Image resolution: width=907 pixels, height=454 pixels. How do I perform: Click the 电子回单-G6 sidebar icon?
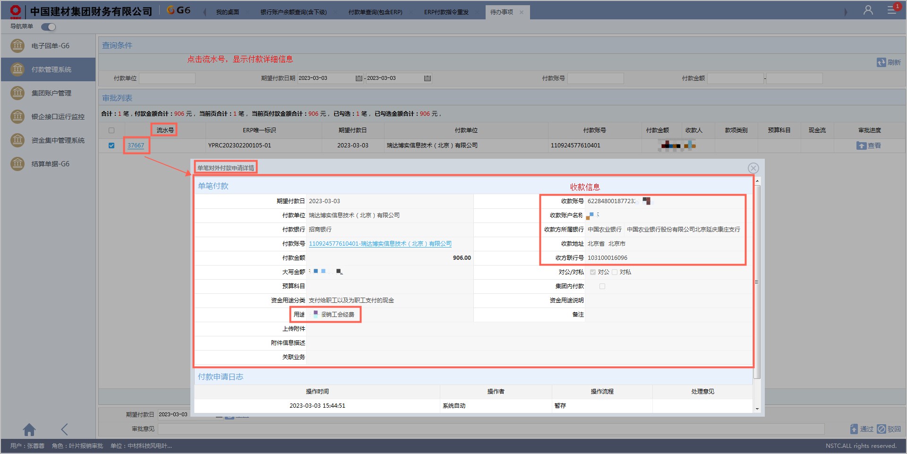17,46
